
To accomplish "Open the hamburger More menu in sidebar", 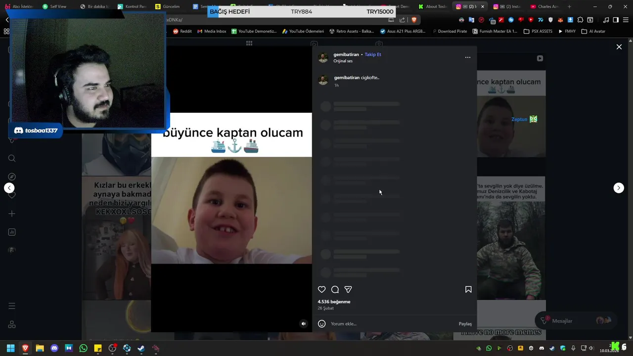I will point(12,306).
